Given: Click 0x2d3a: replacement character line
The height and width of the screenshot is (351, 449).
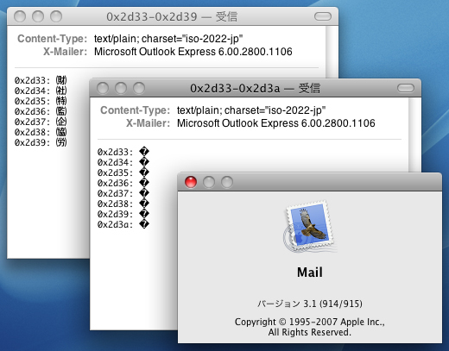Looking at the screenshot, I should (x=123, y=224).
